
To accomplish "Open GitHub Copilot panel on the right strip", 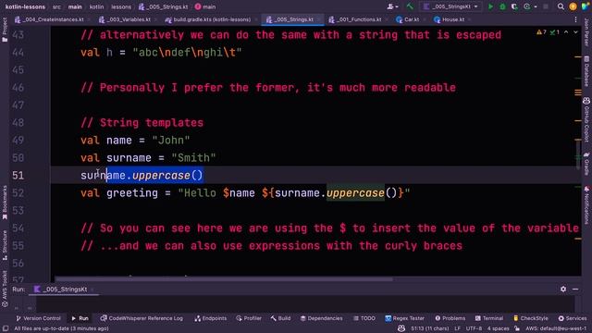I will tap(586, 119).
